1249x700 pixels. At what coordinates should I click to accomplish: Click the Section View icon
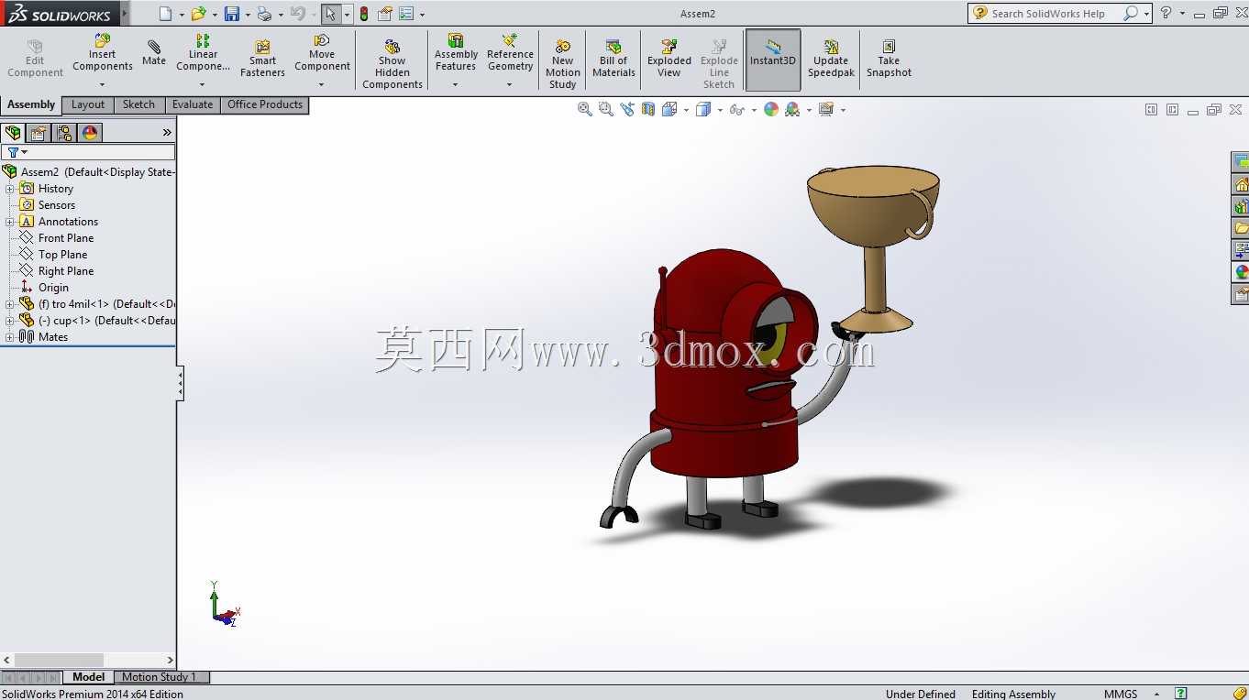click(x=648, y=109)
